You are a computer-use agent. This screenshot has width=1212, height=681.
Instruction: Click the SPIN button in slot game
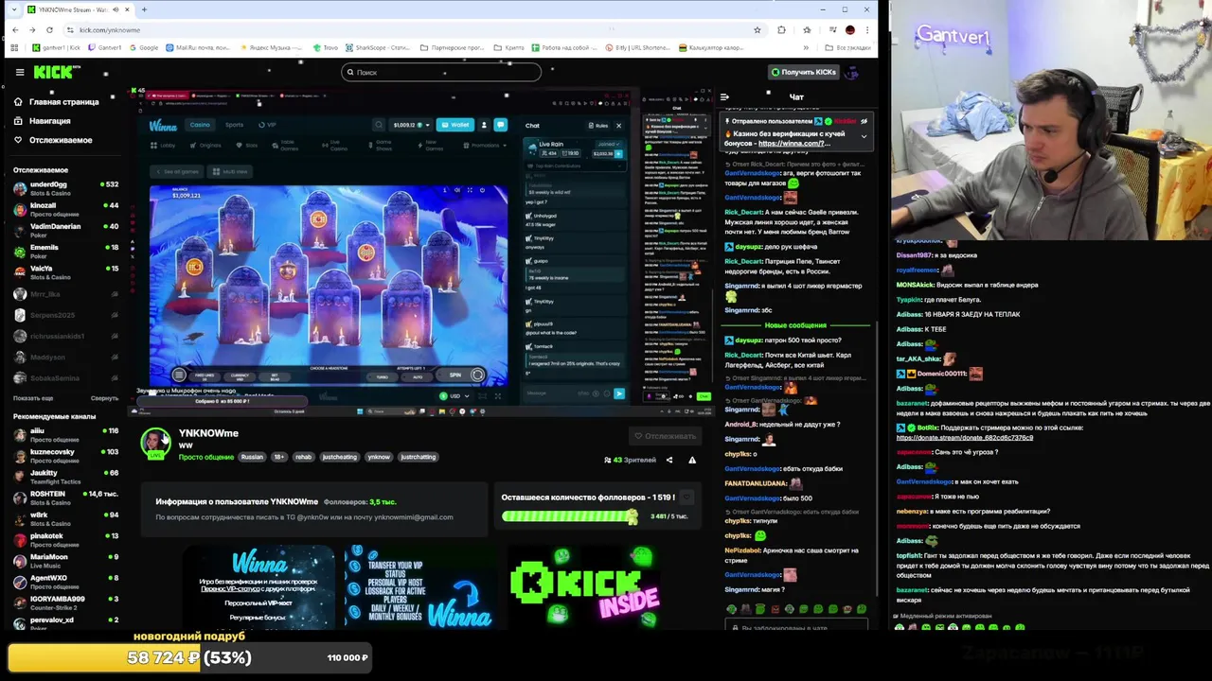click(x=455, y=375)
